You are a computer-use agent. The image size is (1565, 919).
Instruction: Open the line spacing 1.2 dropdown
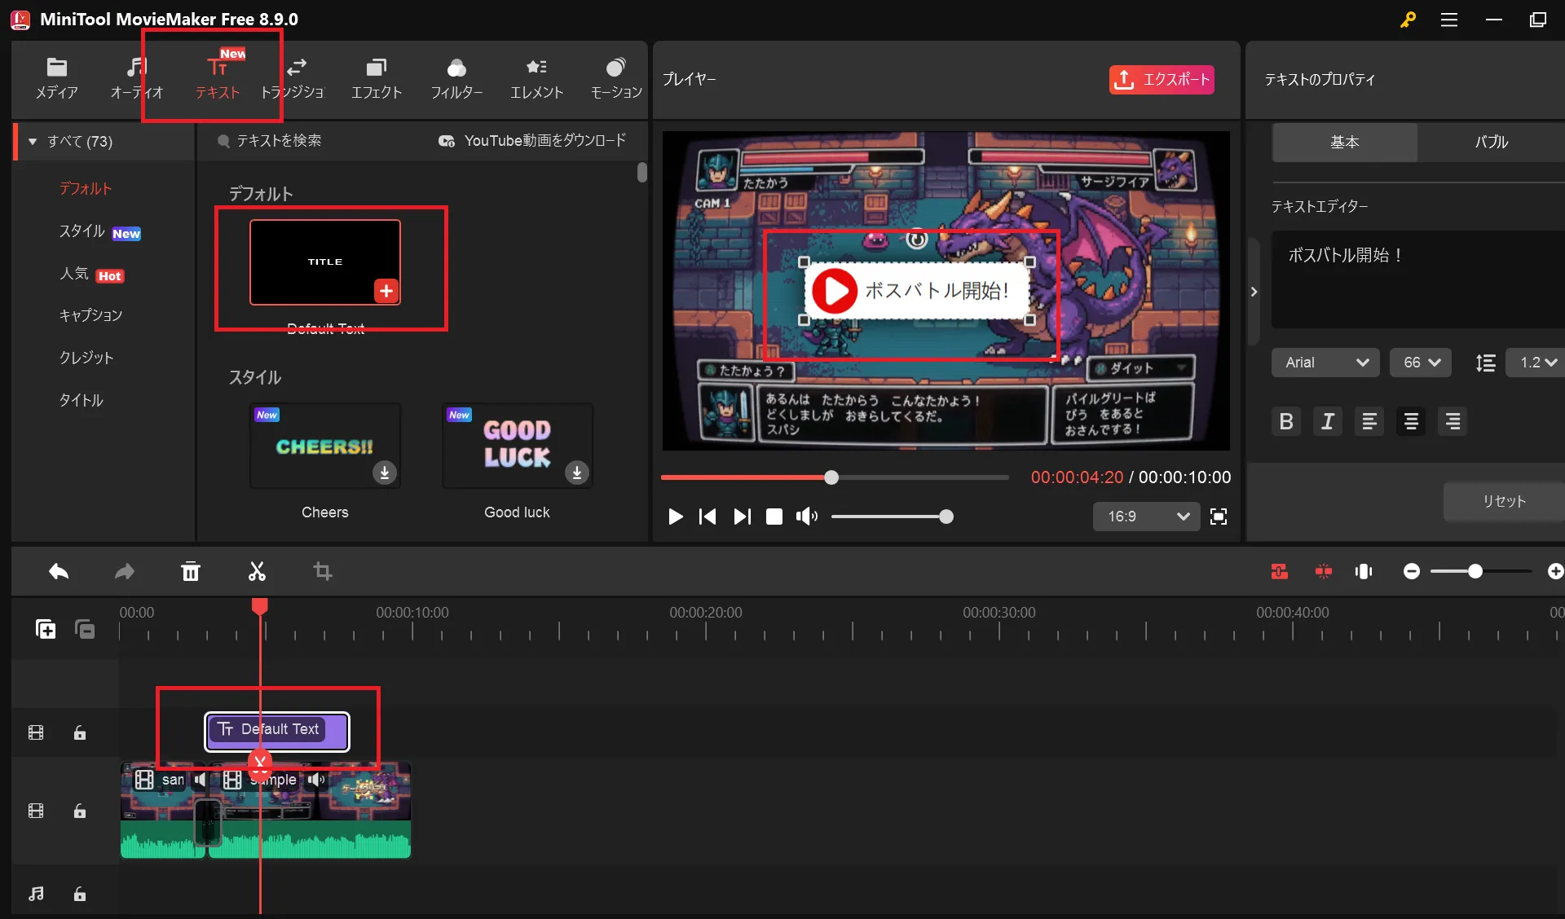pos(1536,363)
